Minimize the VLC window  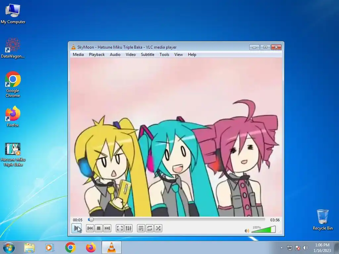click(x=254, y=47)
